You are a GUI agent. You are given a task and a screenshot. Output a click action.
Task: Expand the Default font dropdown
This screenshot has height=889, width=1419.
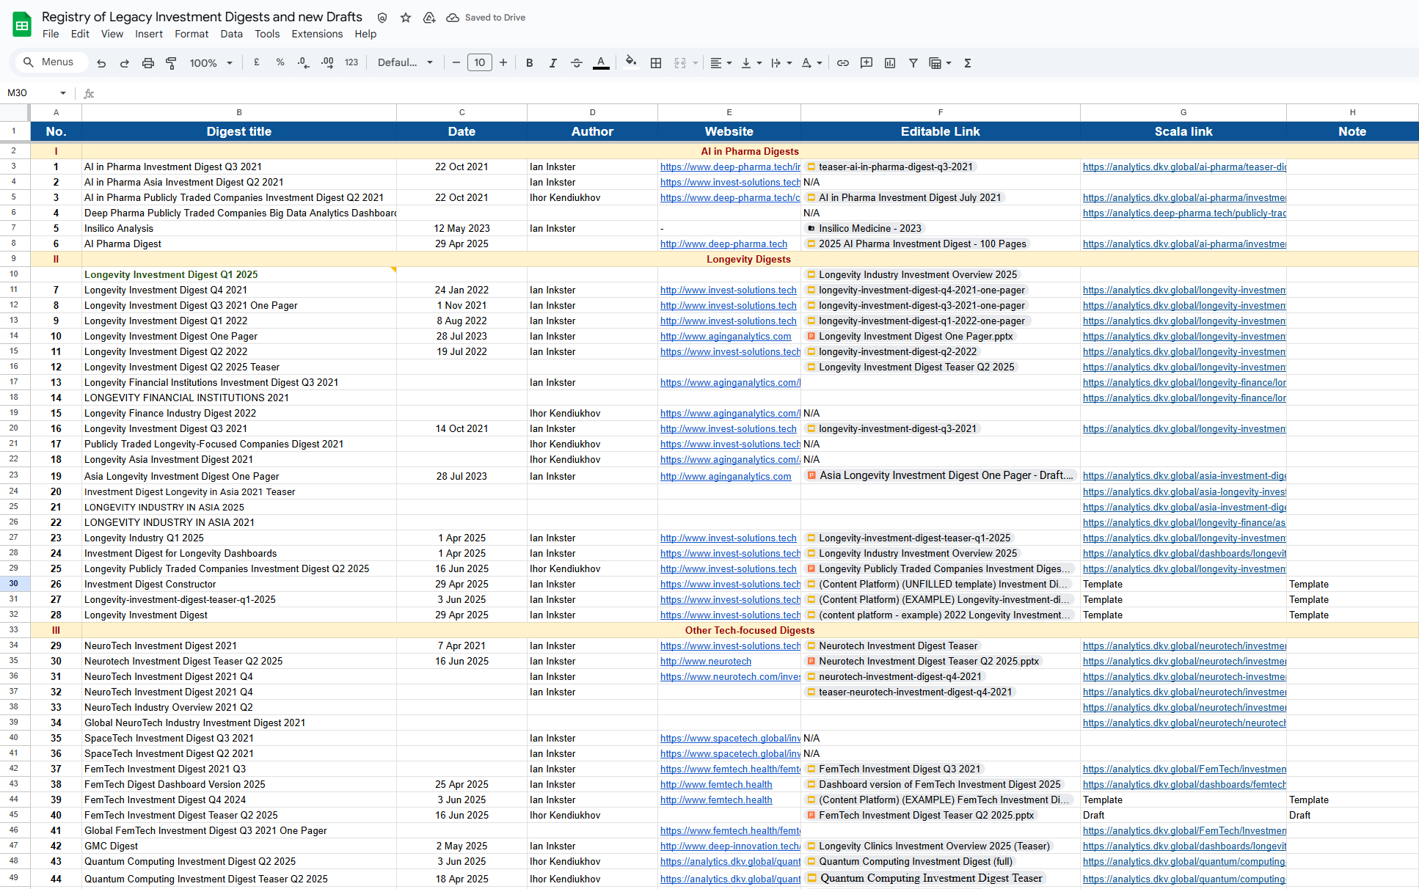tap(405, 63)
